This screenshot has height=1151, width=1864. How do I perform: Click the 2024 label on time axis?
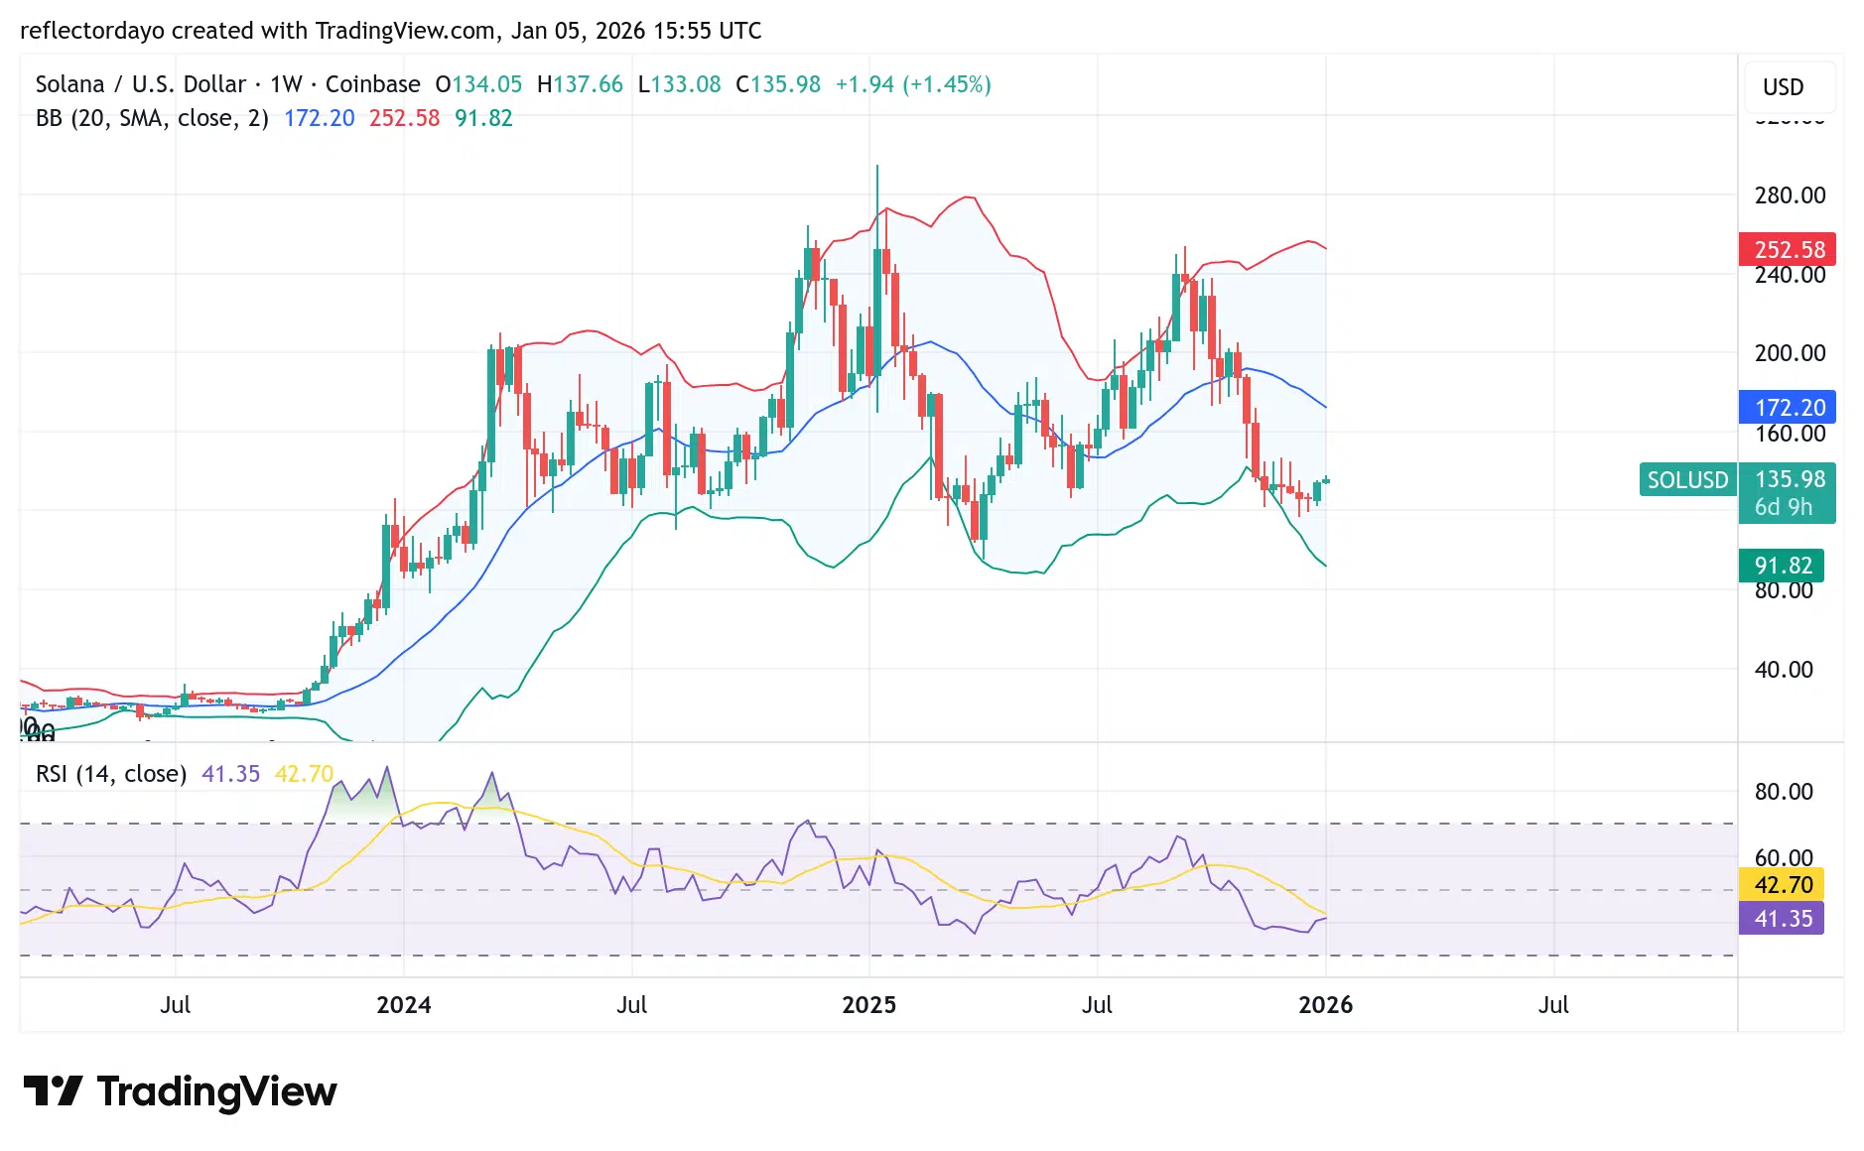(403, 1005)
